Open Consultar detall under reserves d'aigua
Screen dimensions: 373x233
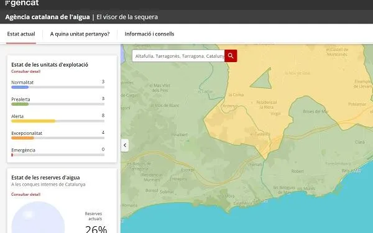pyautogui.click(x=26, y=194)
